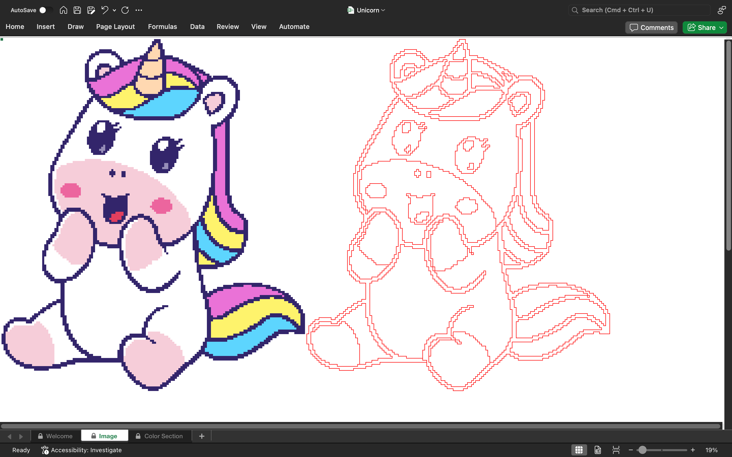
Task: Click the Undo arrow icon
Action: pyautogui.click(x=105, y=10)
